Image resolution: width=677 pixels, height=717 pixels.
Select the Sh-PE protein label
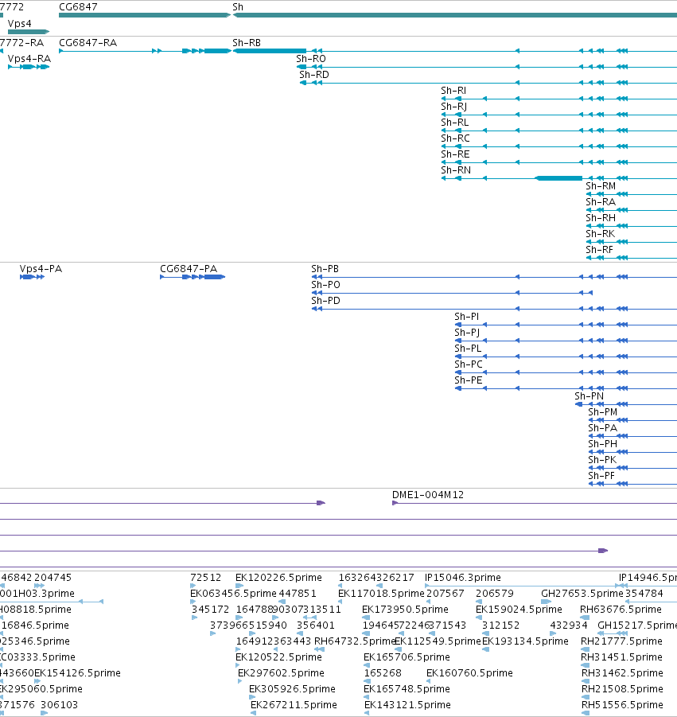coord(468,380)
